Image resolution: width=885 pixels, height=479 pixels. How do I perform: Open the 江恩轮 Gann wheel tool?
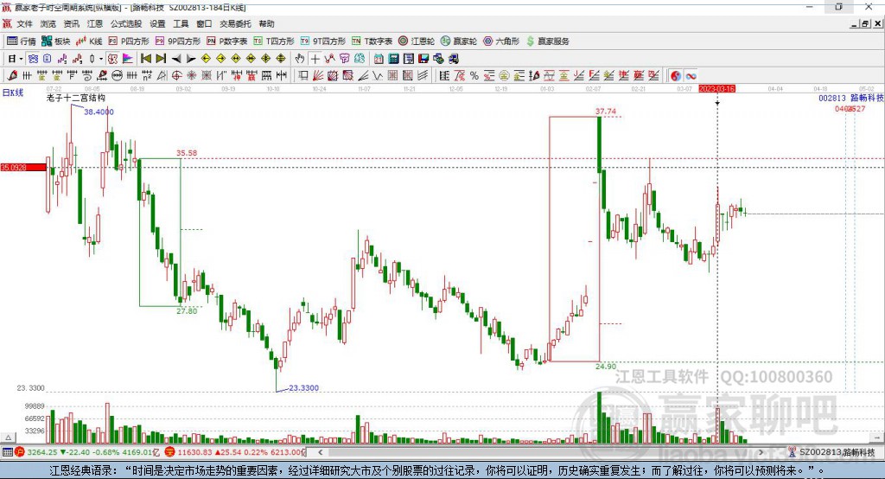[417, 42]
